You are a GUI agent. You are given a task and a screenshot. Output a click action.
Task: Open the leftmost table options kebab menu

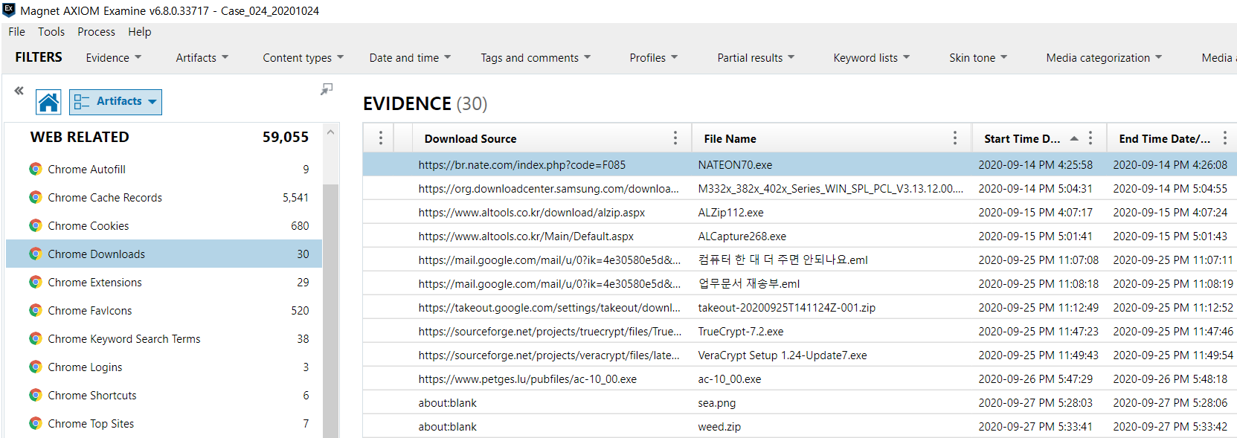380,138
